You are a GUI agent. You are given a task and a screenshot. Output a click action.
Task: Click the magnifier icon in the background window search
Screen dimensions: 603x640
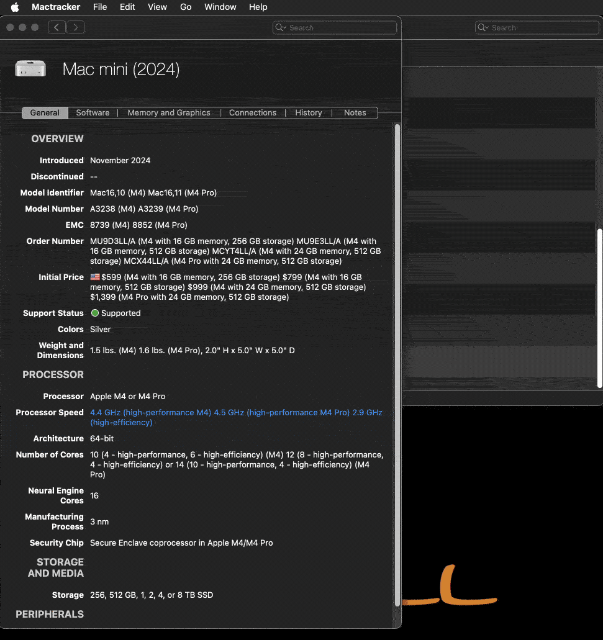(x=483, y=27)
